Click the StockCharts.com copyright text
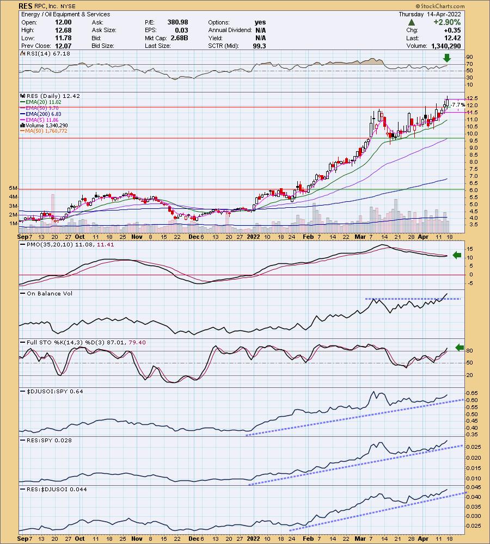This screenshot has width=490, height=544. point(440,6)
